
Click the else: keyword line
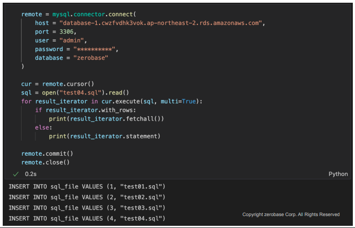pos(43,128)
